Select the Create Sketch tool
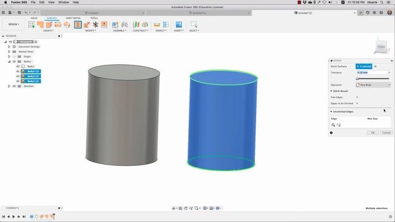This screenshot has height=222, width=395. click(x=31, y=25)
